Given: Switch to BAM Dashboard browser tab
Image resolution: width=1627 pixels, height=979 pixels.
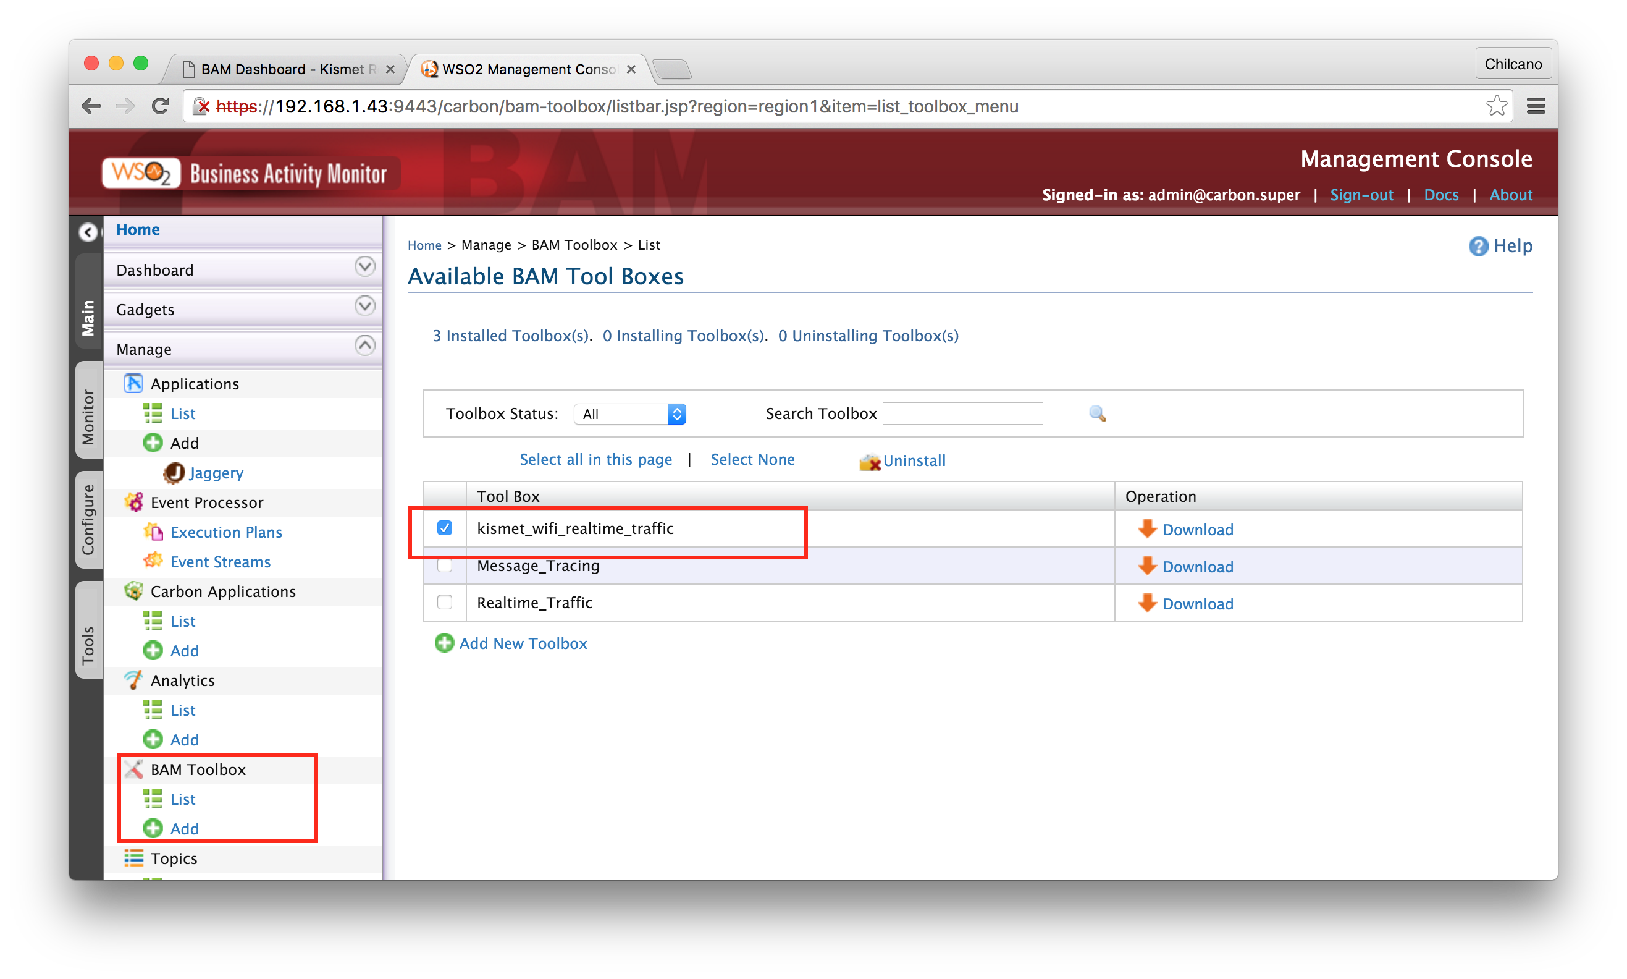Looking at the screenshot, I should click(284, 69).
